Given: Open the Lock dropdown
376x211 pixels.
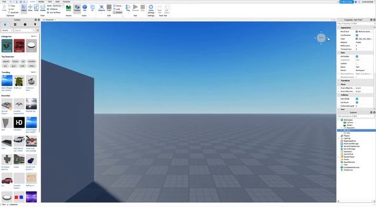Looking at the screenshot, I should [117, 9].
